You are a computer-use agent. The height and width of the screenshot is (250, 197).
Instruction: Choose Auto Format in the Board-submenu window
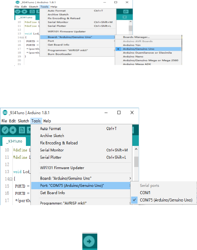tap(78, 11)
